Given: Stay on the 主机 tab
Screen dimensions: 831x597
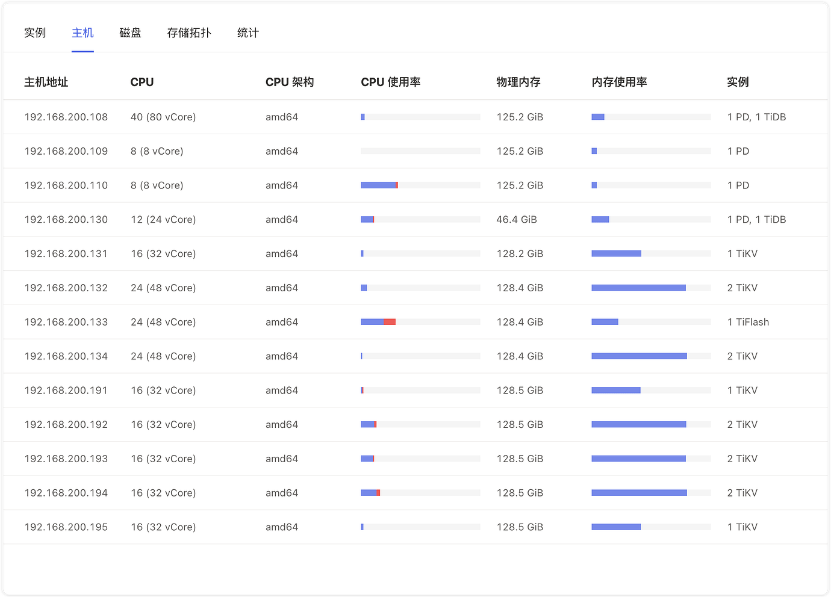Looking at the screenshot, I should click(x=82, y=32).
